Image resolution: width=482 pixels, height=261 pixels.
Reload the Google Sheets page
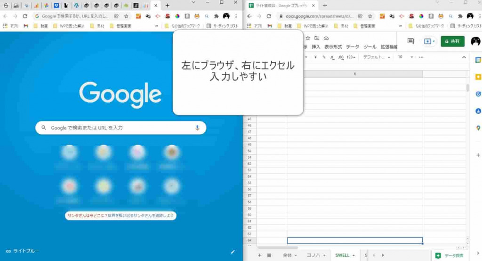click(x=269, y=16)
